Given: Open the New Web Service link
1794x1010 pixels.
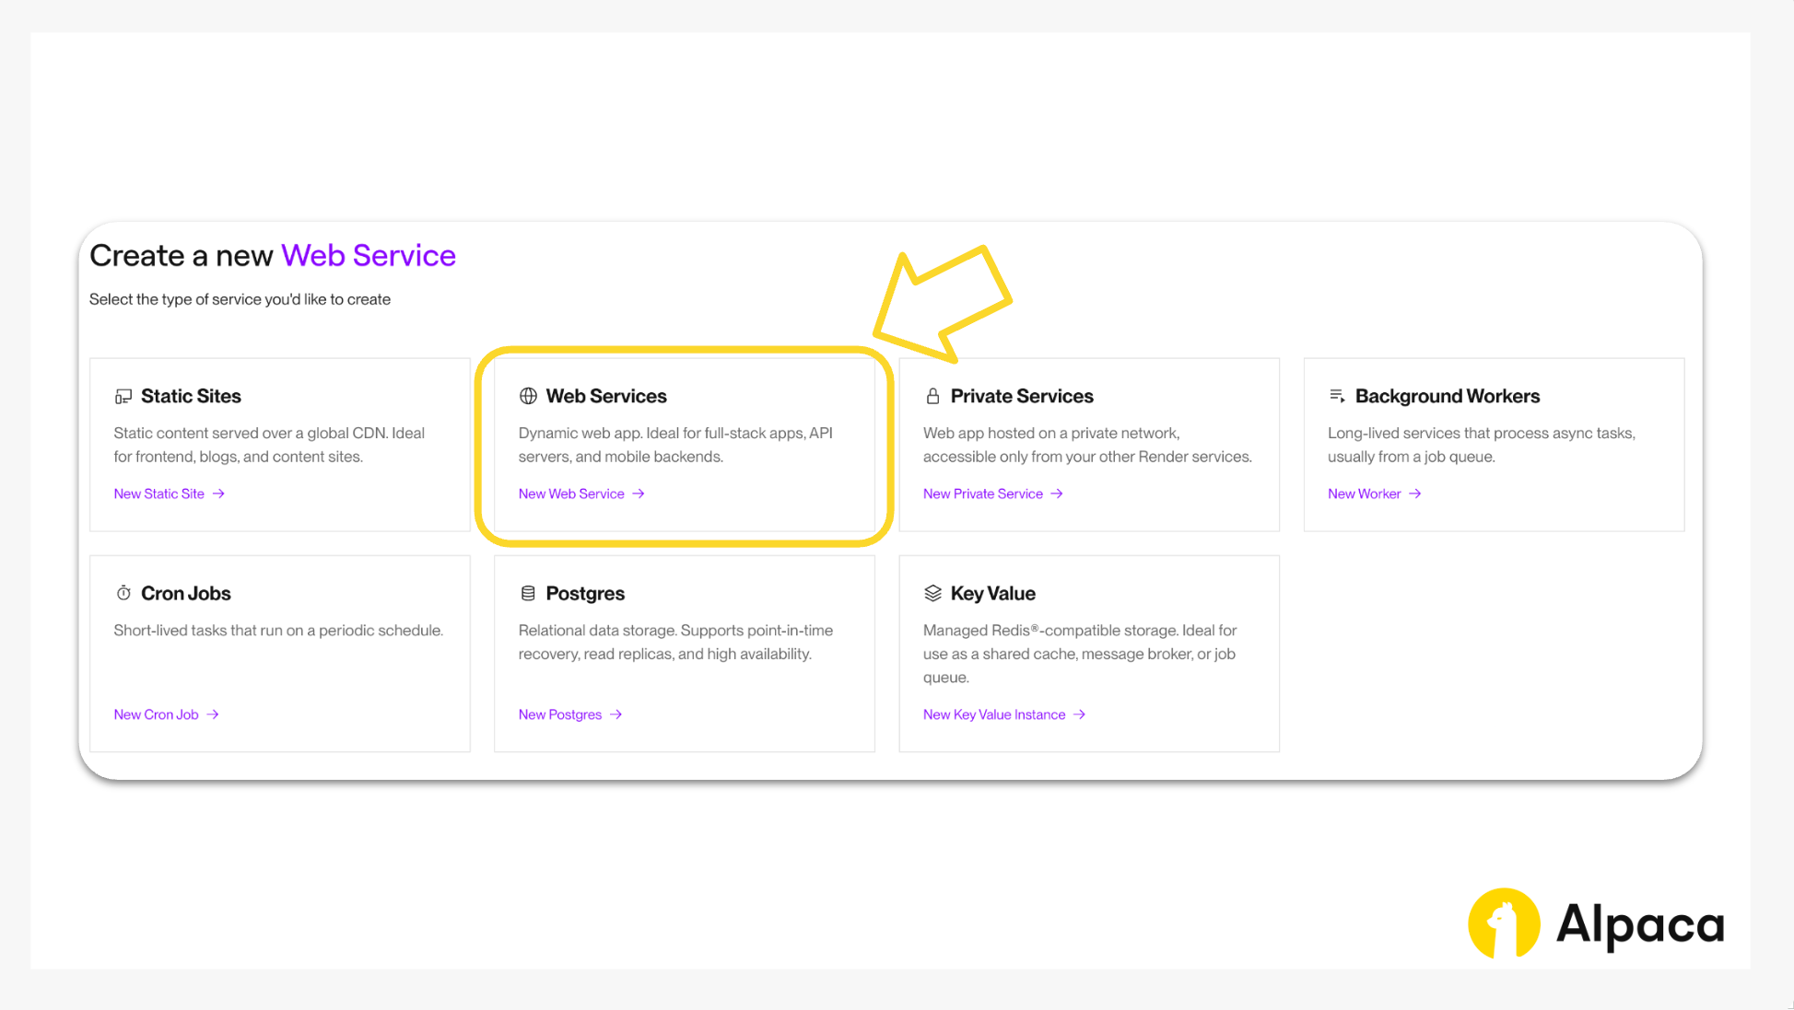Looking at the screenshot, I should [571, 493].
